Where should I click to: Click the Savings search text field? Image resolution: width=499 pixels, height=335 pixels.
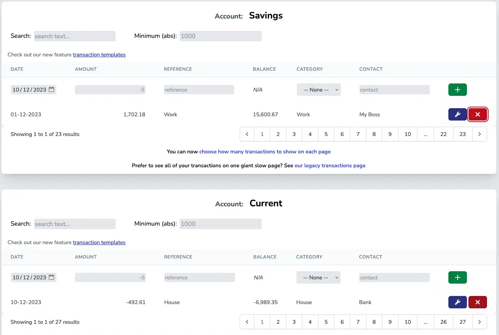coord(75,36)
